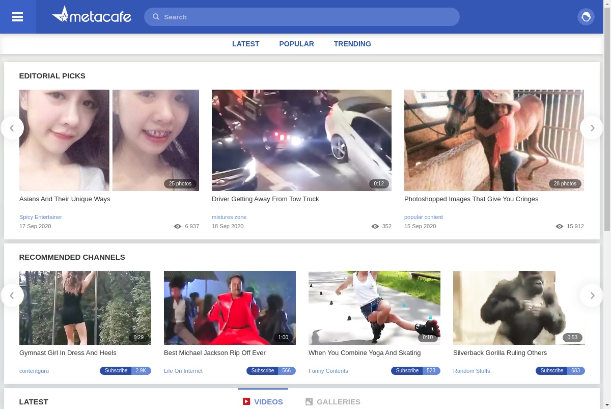Show previous recommended channels
This screenshot has height=409, width=611.
coord(12,295)
